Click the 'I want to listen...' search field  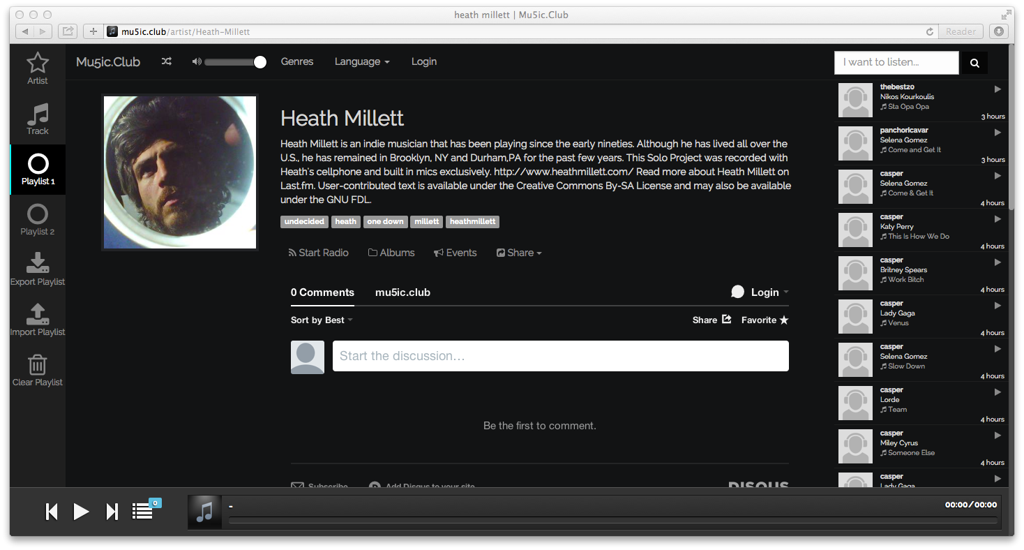[x=896, y=62]
